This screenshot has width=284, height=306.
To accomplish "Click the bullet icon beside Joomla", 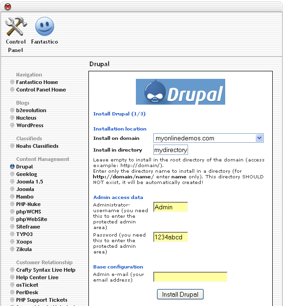I will [x=12, y=189].
